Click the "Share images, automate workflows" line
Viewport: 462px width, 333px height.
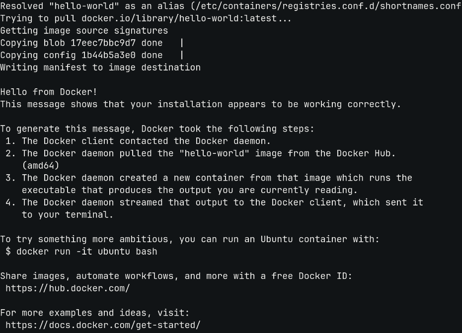click(x=176, y=276)
